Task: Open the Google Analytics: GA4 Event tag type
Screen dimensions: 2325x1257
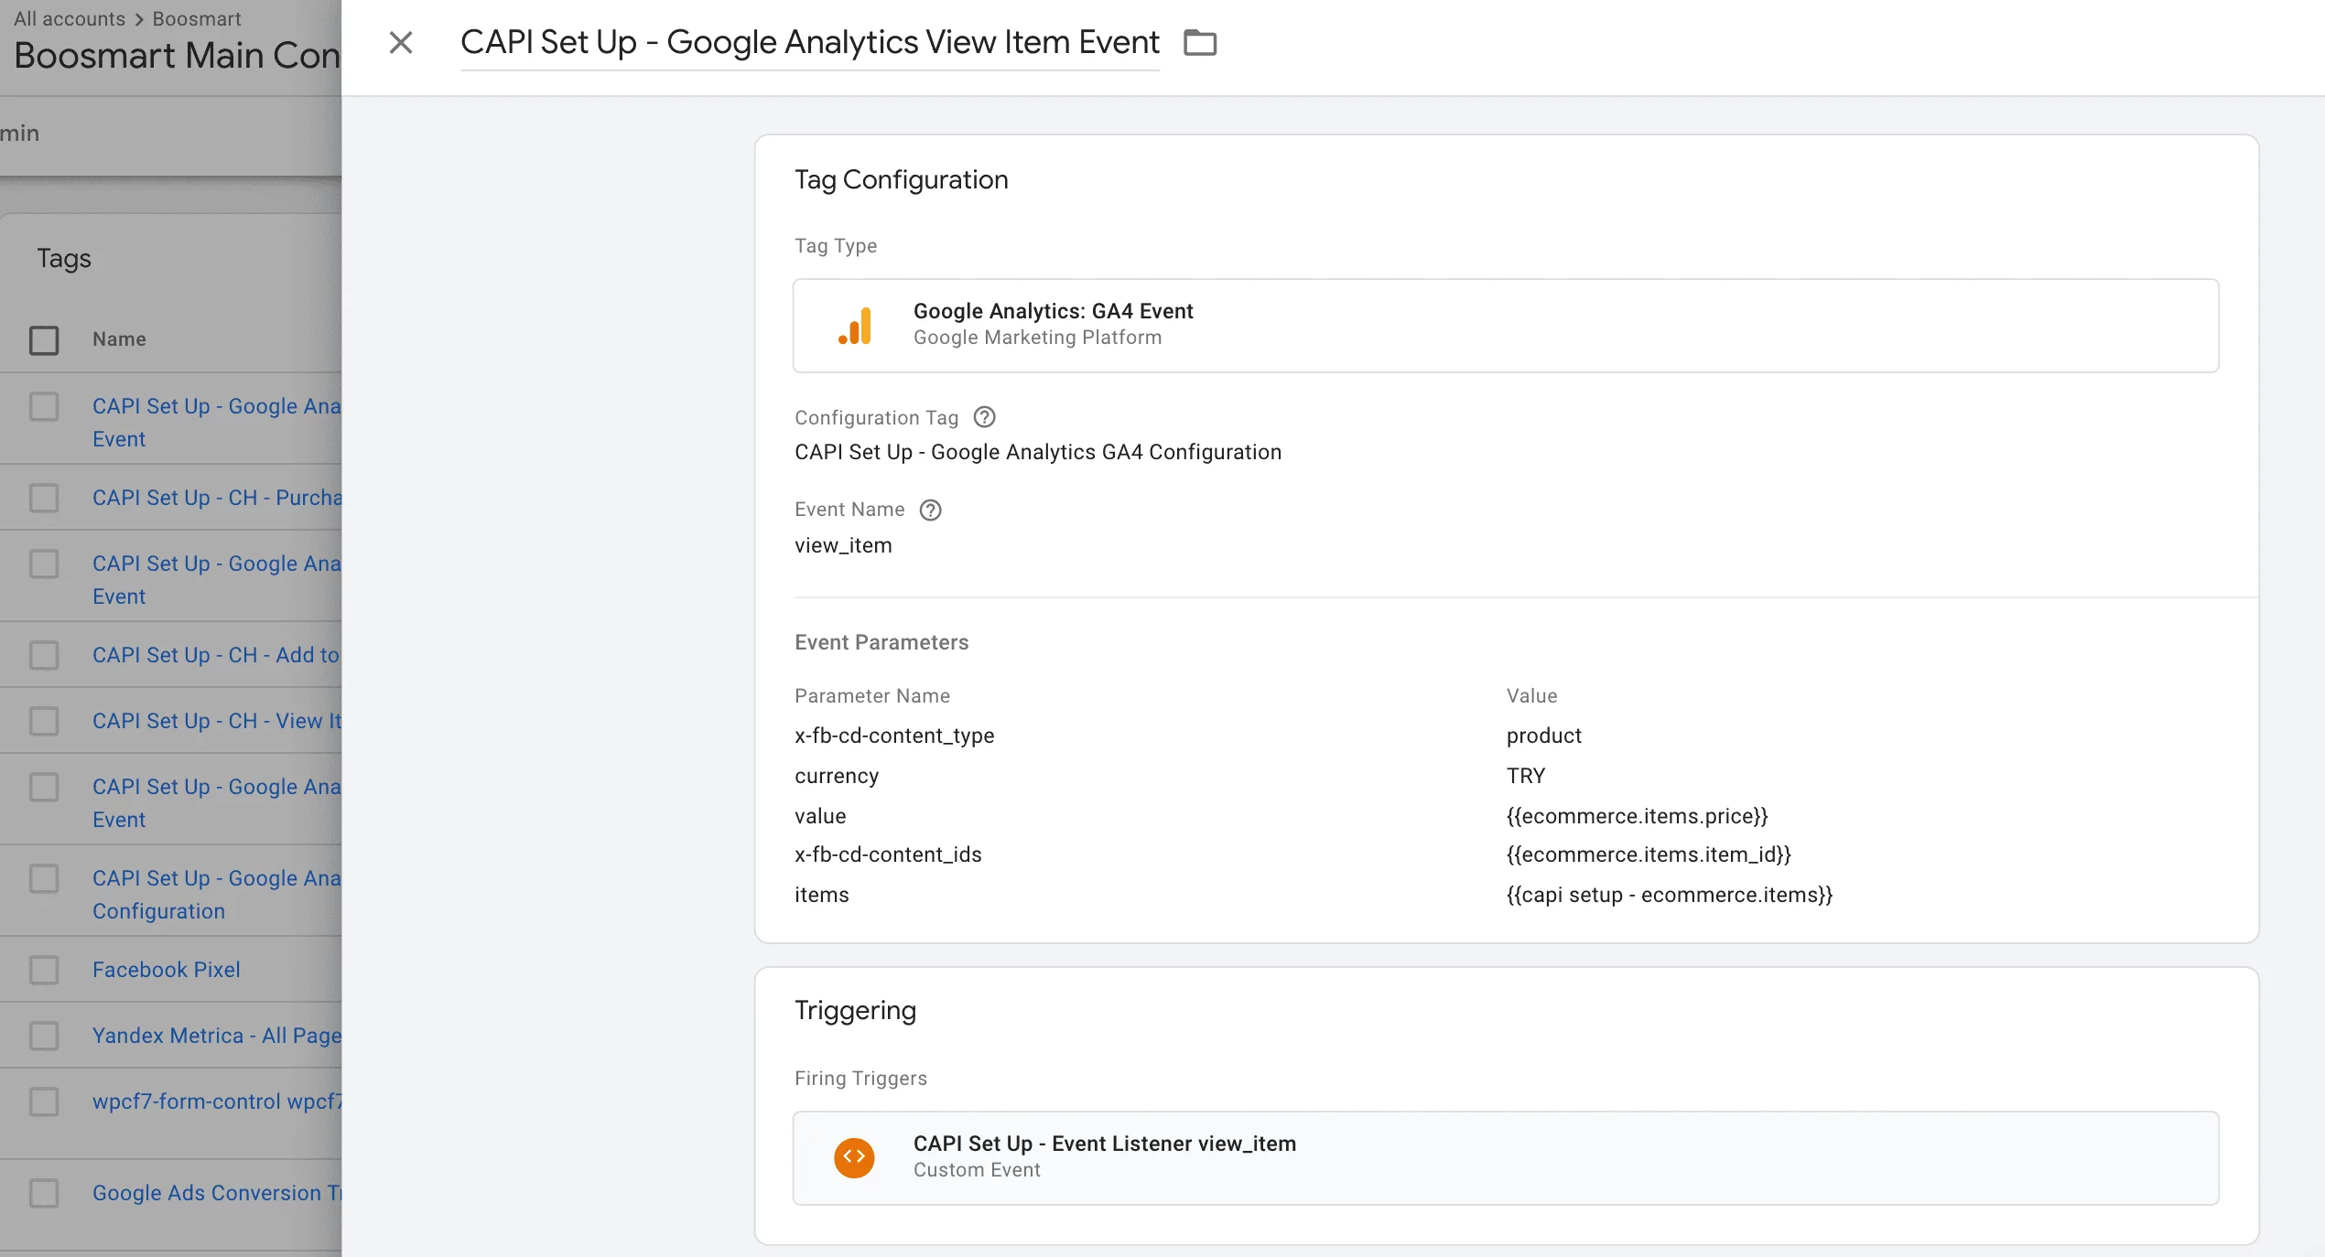Action: pos(1506,326)
